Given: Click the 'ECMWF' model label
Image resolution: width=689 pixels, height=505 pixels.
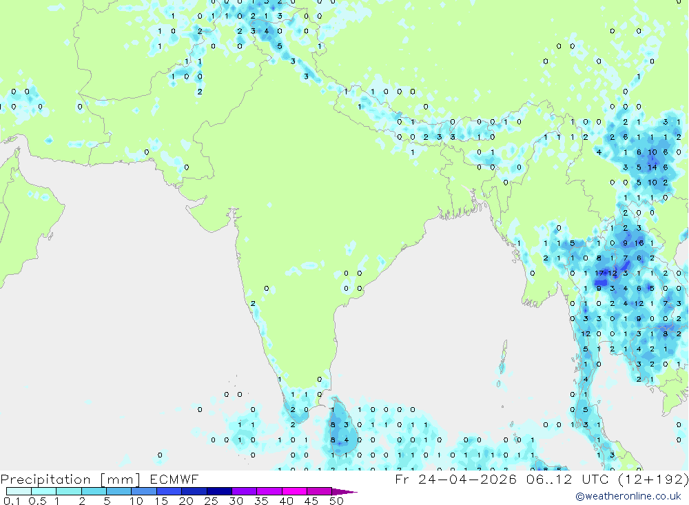Looking at the screenshot, I should point(174,479).
